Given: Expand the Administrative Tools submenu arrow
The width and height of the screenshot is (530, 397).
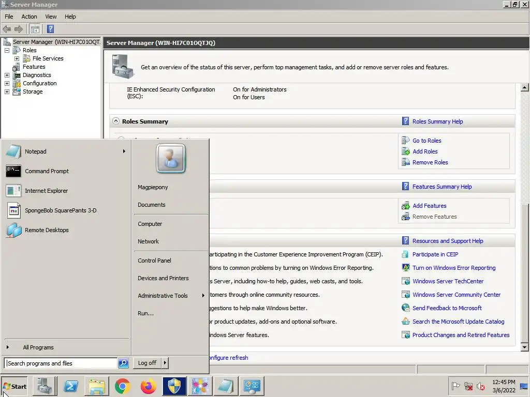Looking at the screenshot, I should click(203, 295).
